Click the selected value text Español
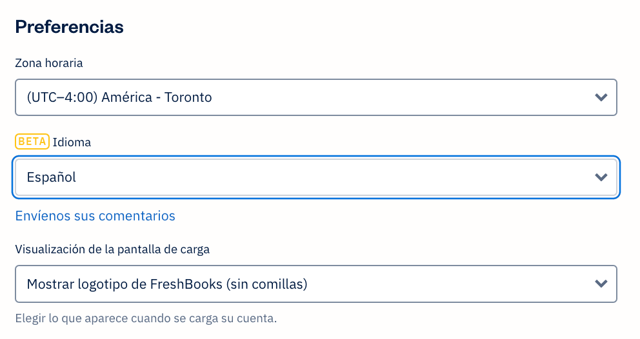The width and height of the screenshot is (640, 339). tap(52, 177)
